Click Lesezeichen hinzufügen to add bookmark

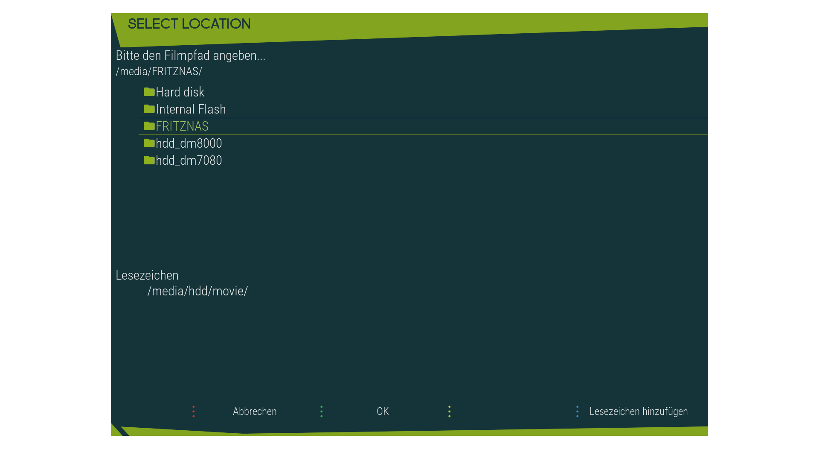(638, 411)
